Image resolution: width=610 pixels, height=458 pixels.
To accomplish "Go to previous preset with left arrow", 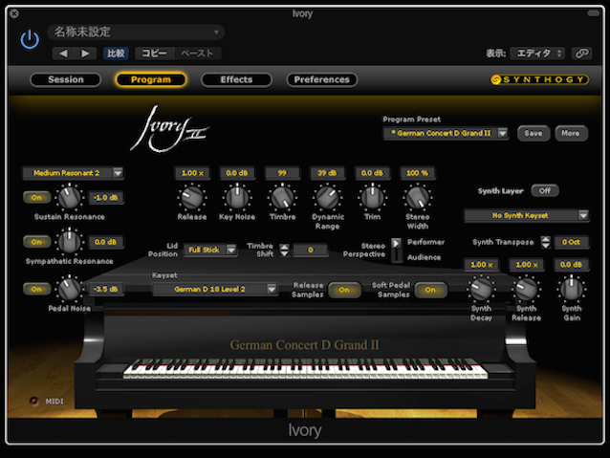I will pyautogui.click(x=63, y=54).
